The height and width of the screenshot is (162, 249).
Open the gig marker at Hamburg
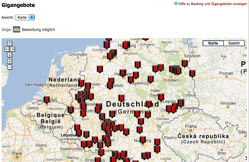(126, 45)
